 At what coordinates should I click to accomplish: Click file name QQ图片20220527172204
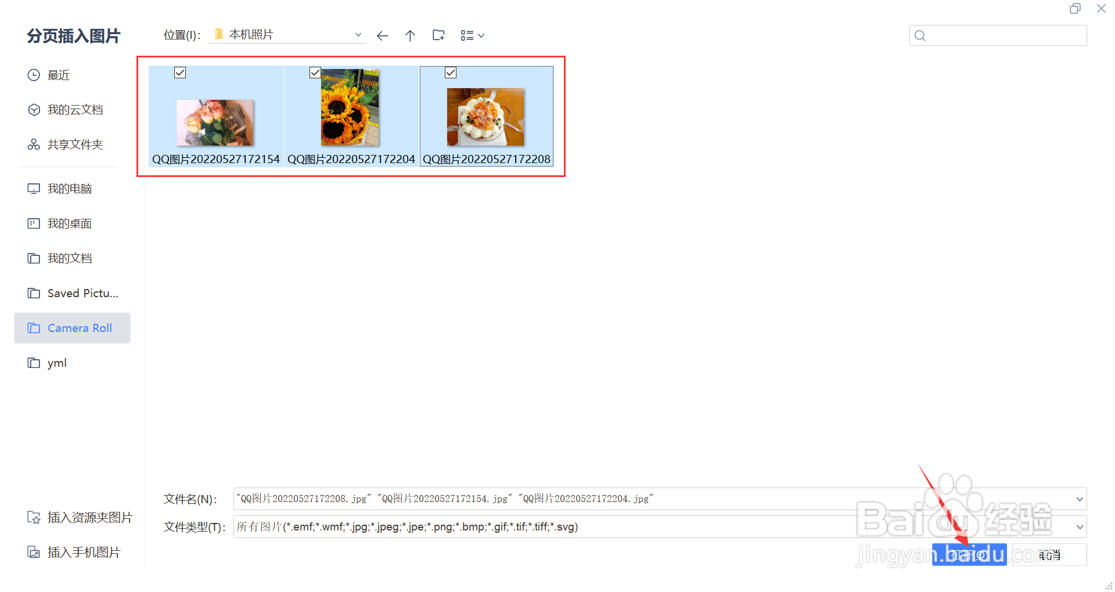point(351,159)
